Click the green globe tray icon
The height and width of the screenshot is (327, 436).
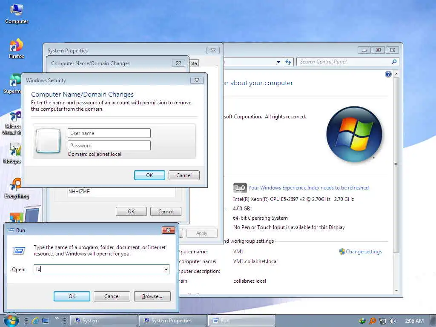pyautogui.click(x=362, y=321)
